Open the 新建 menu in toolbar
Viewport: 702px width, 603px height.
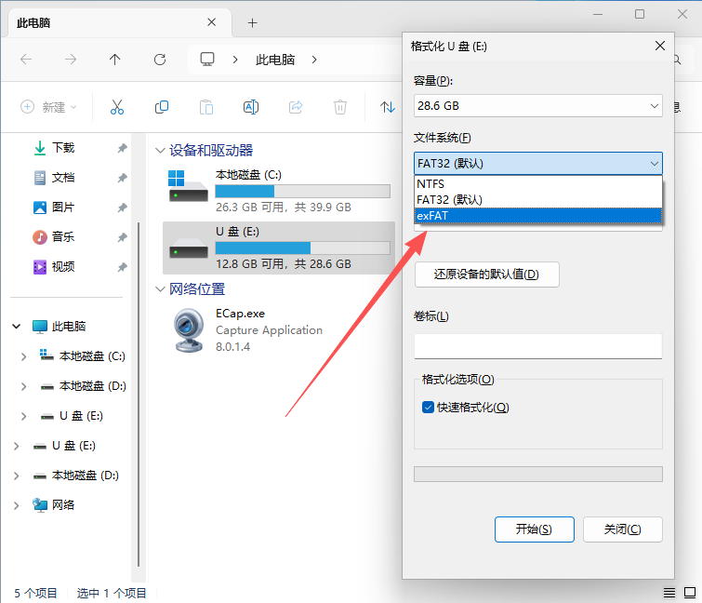pos(48,107)
